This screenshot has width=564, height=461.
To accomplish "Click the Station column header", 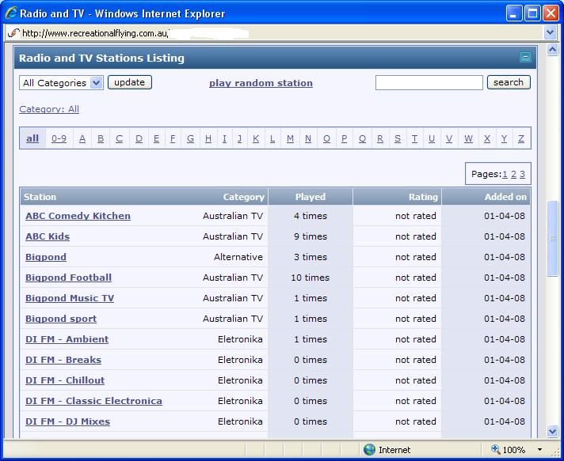I will pos(40,197).
